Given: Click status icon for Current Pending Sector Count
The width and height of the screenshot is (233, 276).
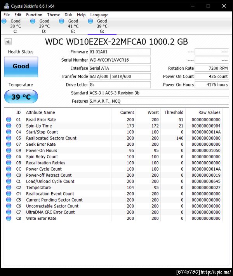Looking at the screenshot, I should (x=9, y=200).
